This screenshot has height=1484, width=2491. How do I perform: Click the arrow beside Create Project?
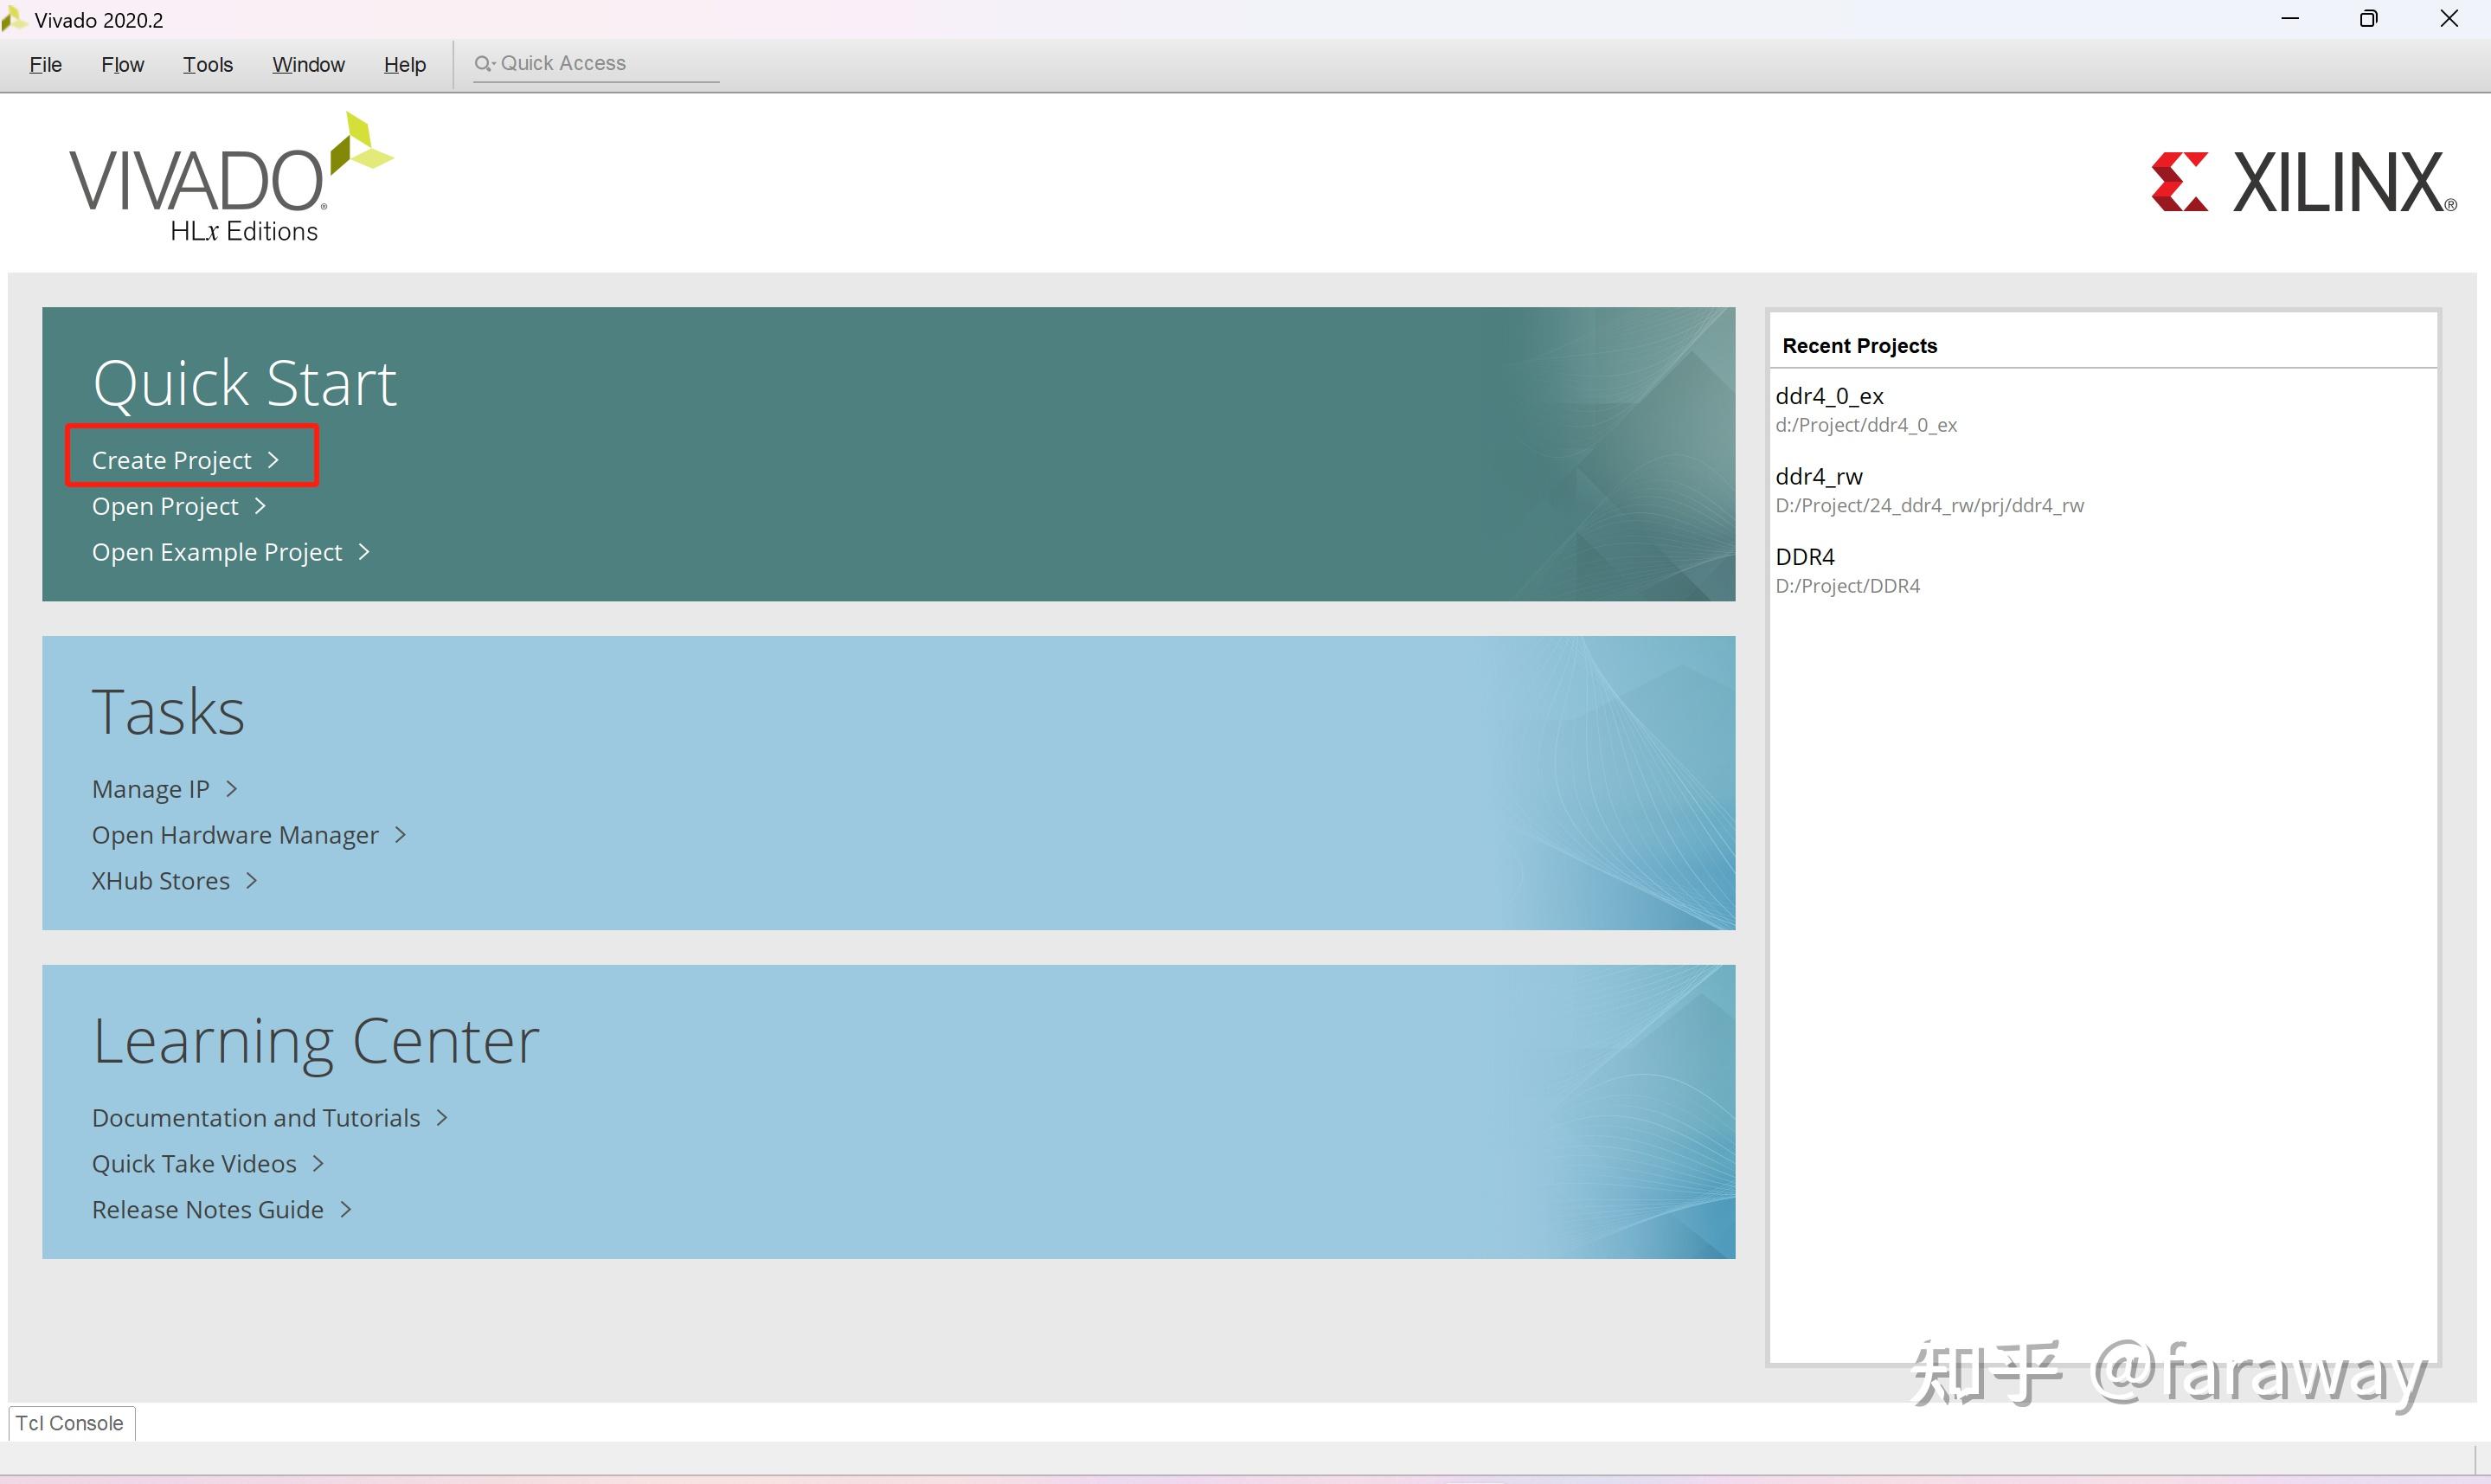pyautogui.click(x=274, y=460)
